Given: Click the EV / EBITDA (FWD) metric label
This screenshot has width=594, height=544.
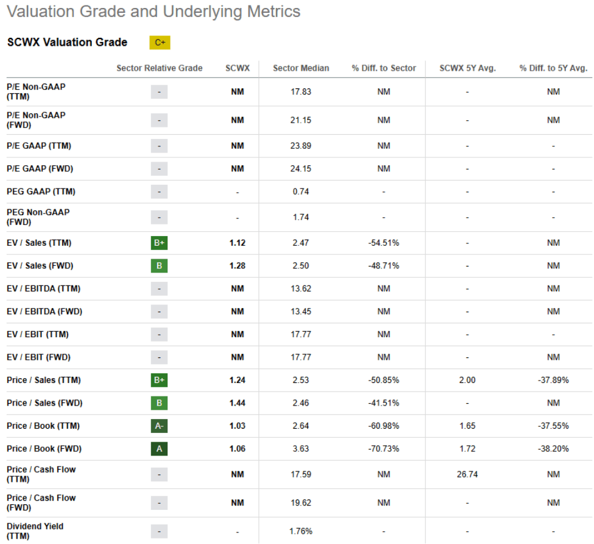Looking at the screenshot, I should [x=44, y=312].
